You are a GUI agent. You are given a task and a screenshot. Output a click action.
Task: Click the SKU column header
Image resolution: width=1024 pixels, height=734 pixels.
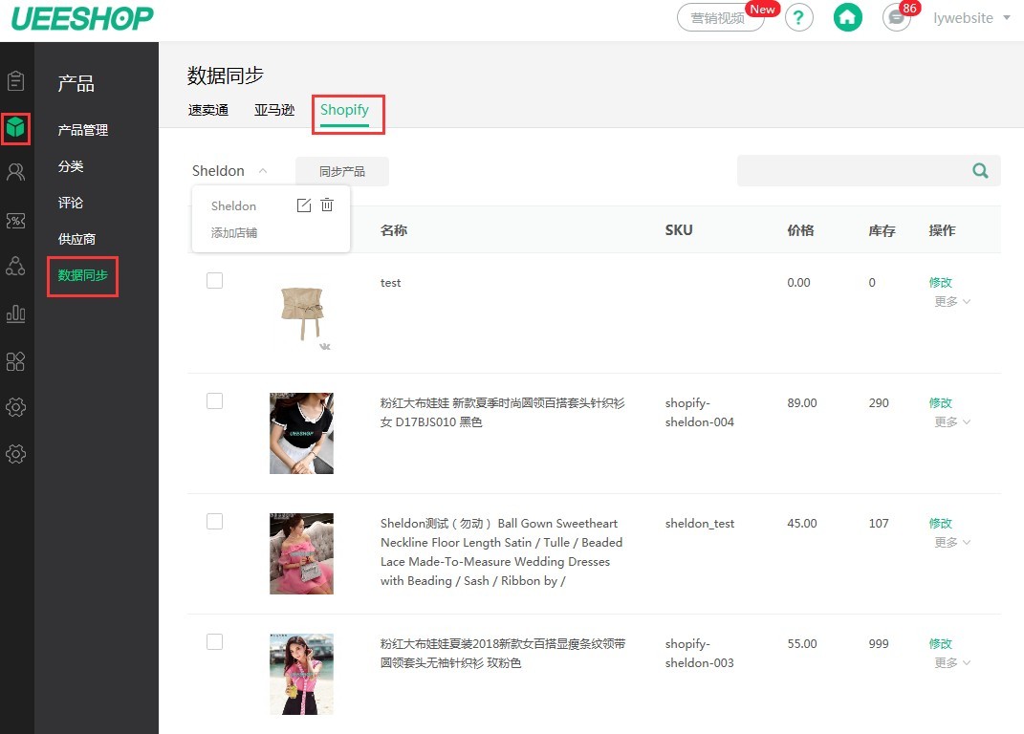[679, 230]
